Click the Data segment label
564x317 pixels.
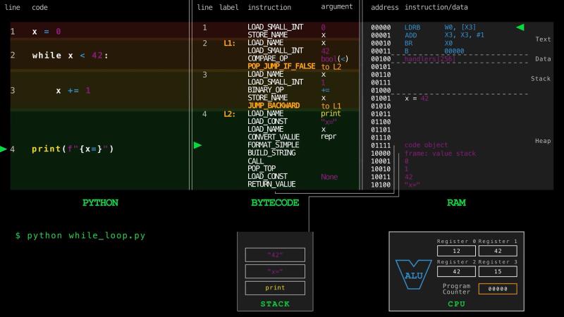coord(543,59)
